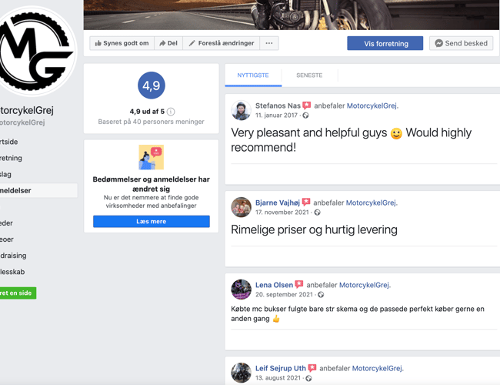The image size is (500, 385).
Task: Click the green create-a-page button in sidebar
Action: (18, 293)
